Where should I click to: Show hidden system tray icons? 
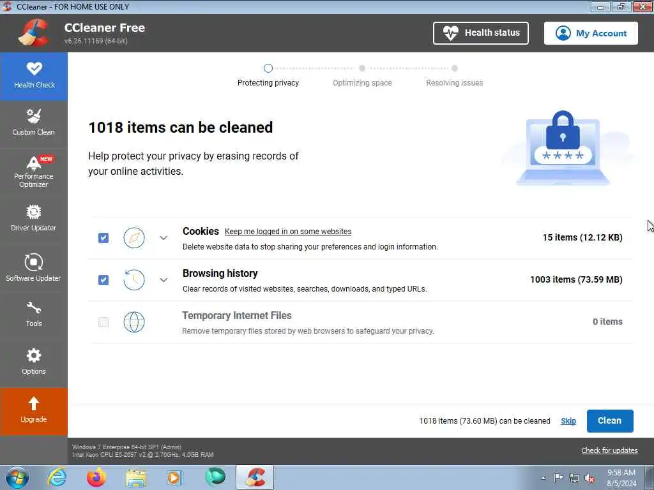[543, 478]
